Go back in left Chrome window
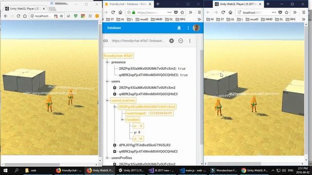The width and height of the screenshot is (312, 175). tap(5, 16)
